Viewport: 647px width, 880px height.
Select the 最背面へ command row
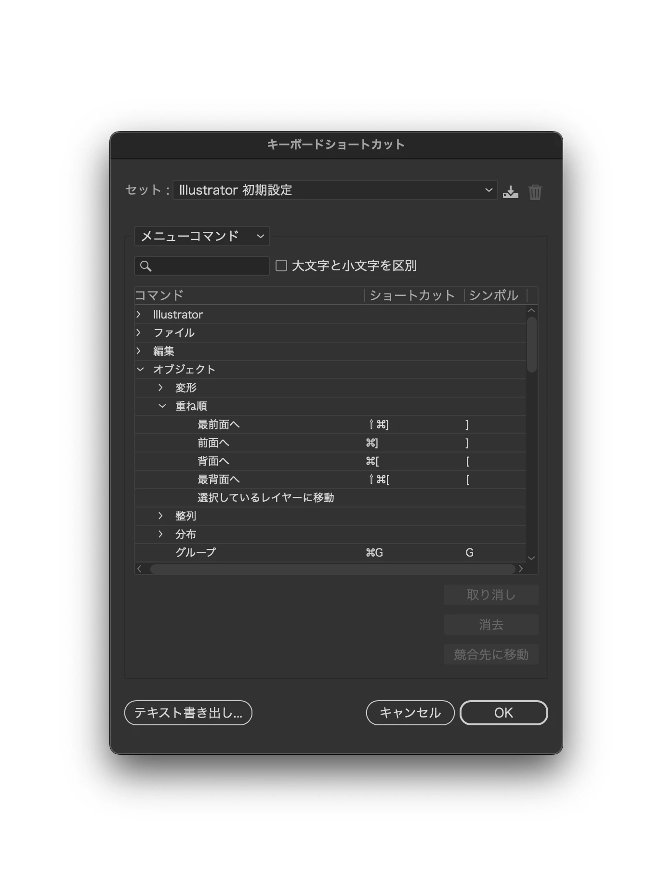(330, 480)
